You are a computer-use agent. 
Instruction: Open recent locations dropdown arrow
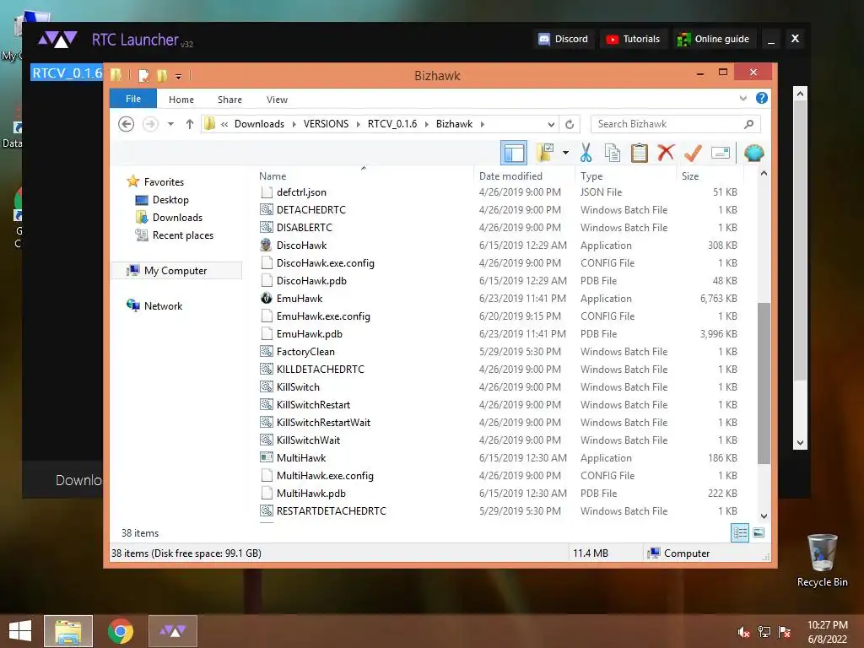(170, 124)
